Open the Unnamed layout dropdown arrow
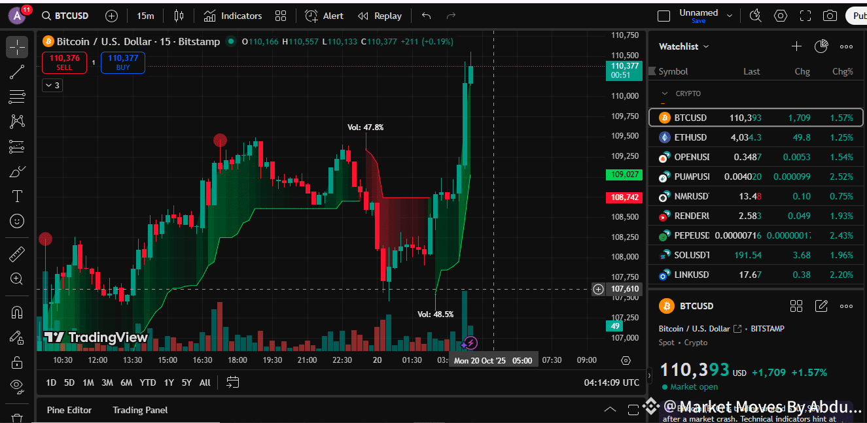867x423 pixels. (x=730, y=16)
